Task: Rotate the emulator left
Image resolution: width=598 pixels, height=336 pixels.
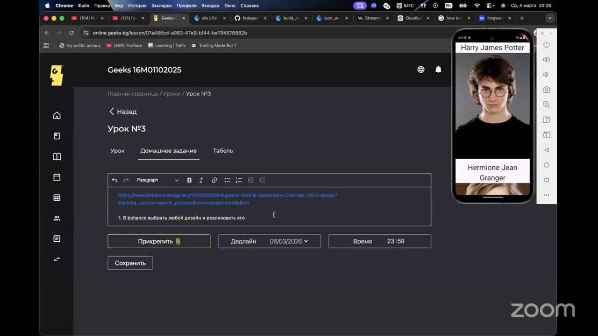Action: point(546,120)
